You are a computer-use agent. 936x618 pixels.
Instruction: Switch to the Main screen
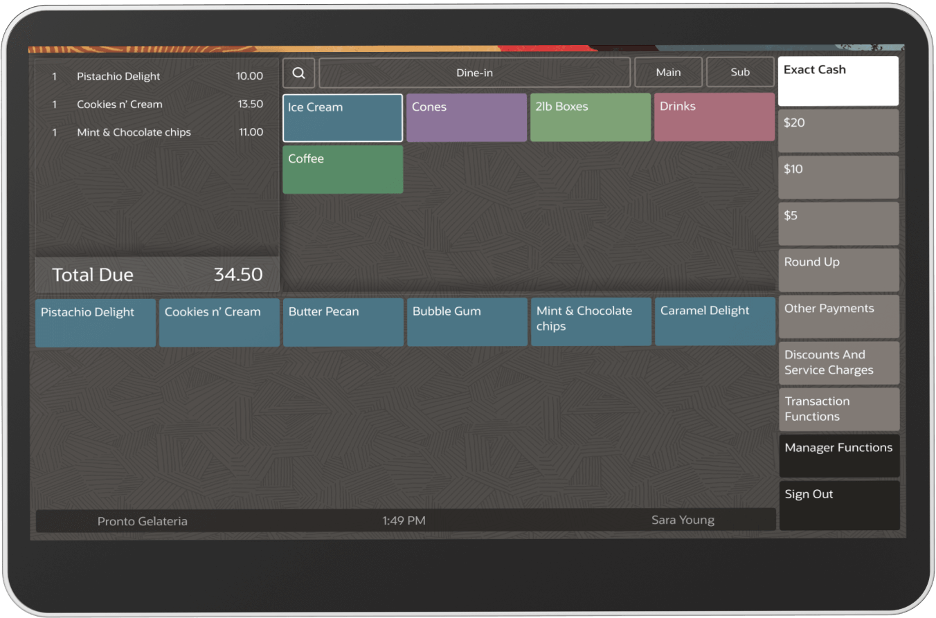667,71
